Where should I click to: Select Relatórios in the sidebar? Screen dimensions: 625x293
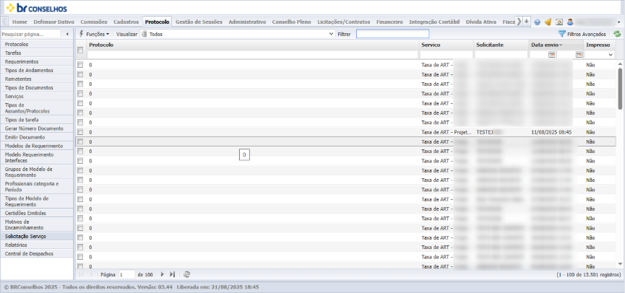pos(37,245)
